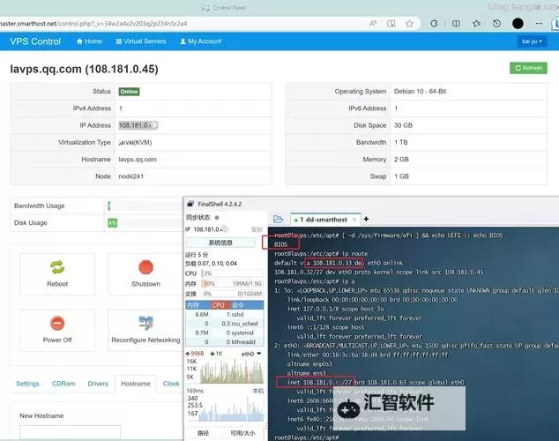The image size is (559, 441).
Task: Click the browser profile avatar
Action: coord(518,24)
